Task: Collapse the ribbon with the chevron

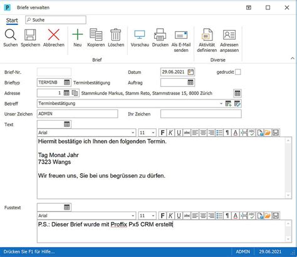Action: click(x=293, y=59)
